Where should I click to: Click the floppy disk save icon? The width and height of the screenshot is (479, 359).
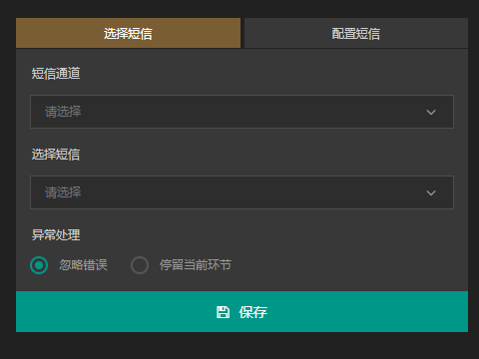[x=223, y=312]
